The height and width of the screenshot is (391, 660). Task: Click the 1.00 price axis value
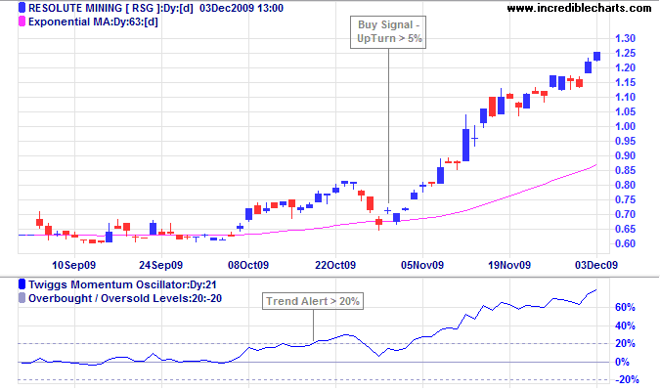click(x=625, y=126)
